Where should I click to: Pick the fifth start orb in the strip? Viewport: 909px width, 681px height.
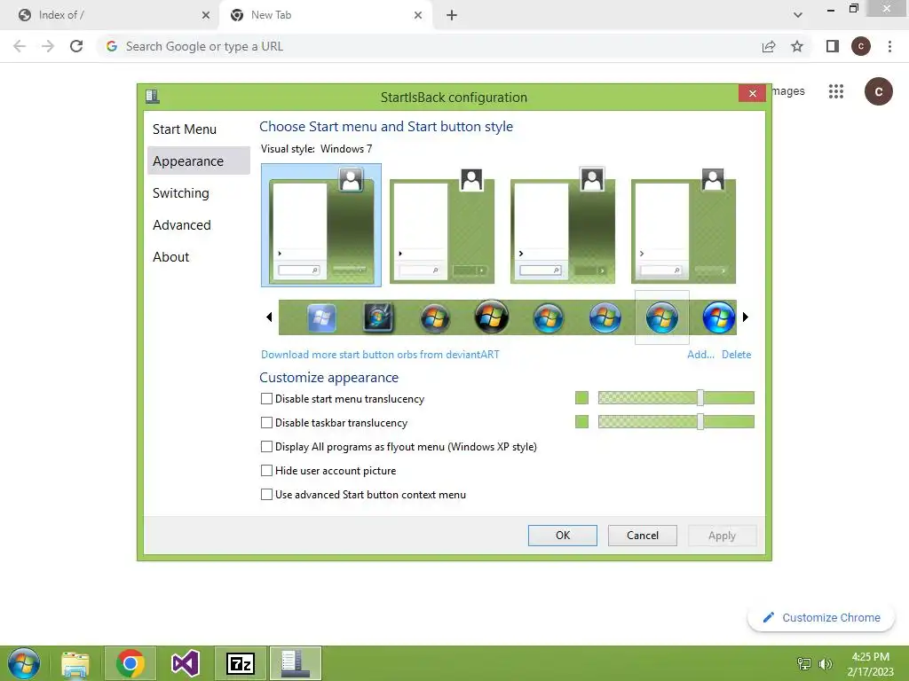click(548, 318)
